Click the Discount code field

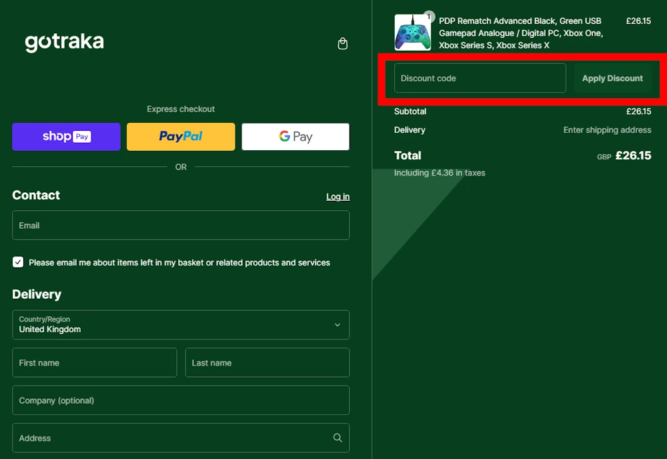click(479, 78)
